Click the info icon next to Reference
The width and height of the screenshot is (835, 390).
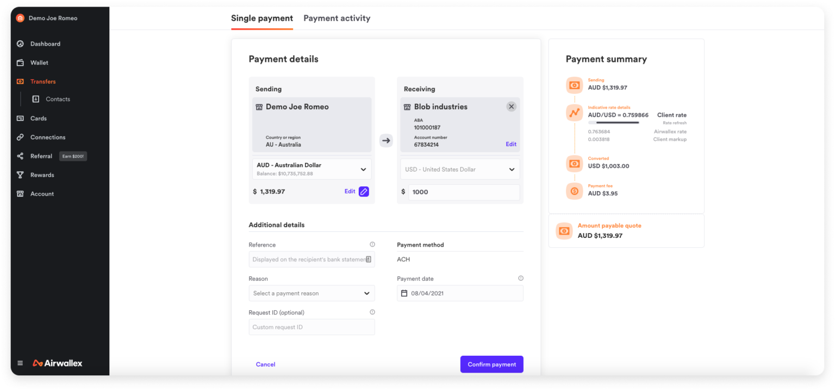[x=373, y=244]
